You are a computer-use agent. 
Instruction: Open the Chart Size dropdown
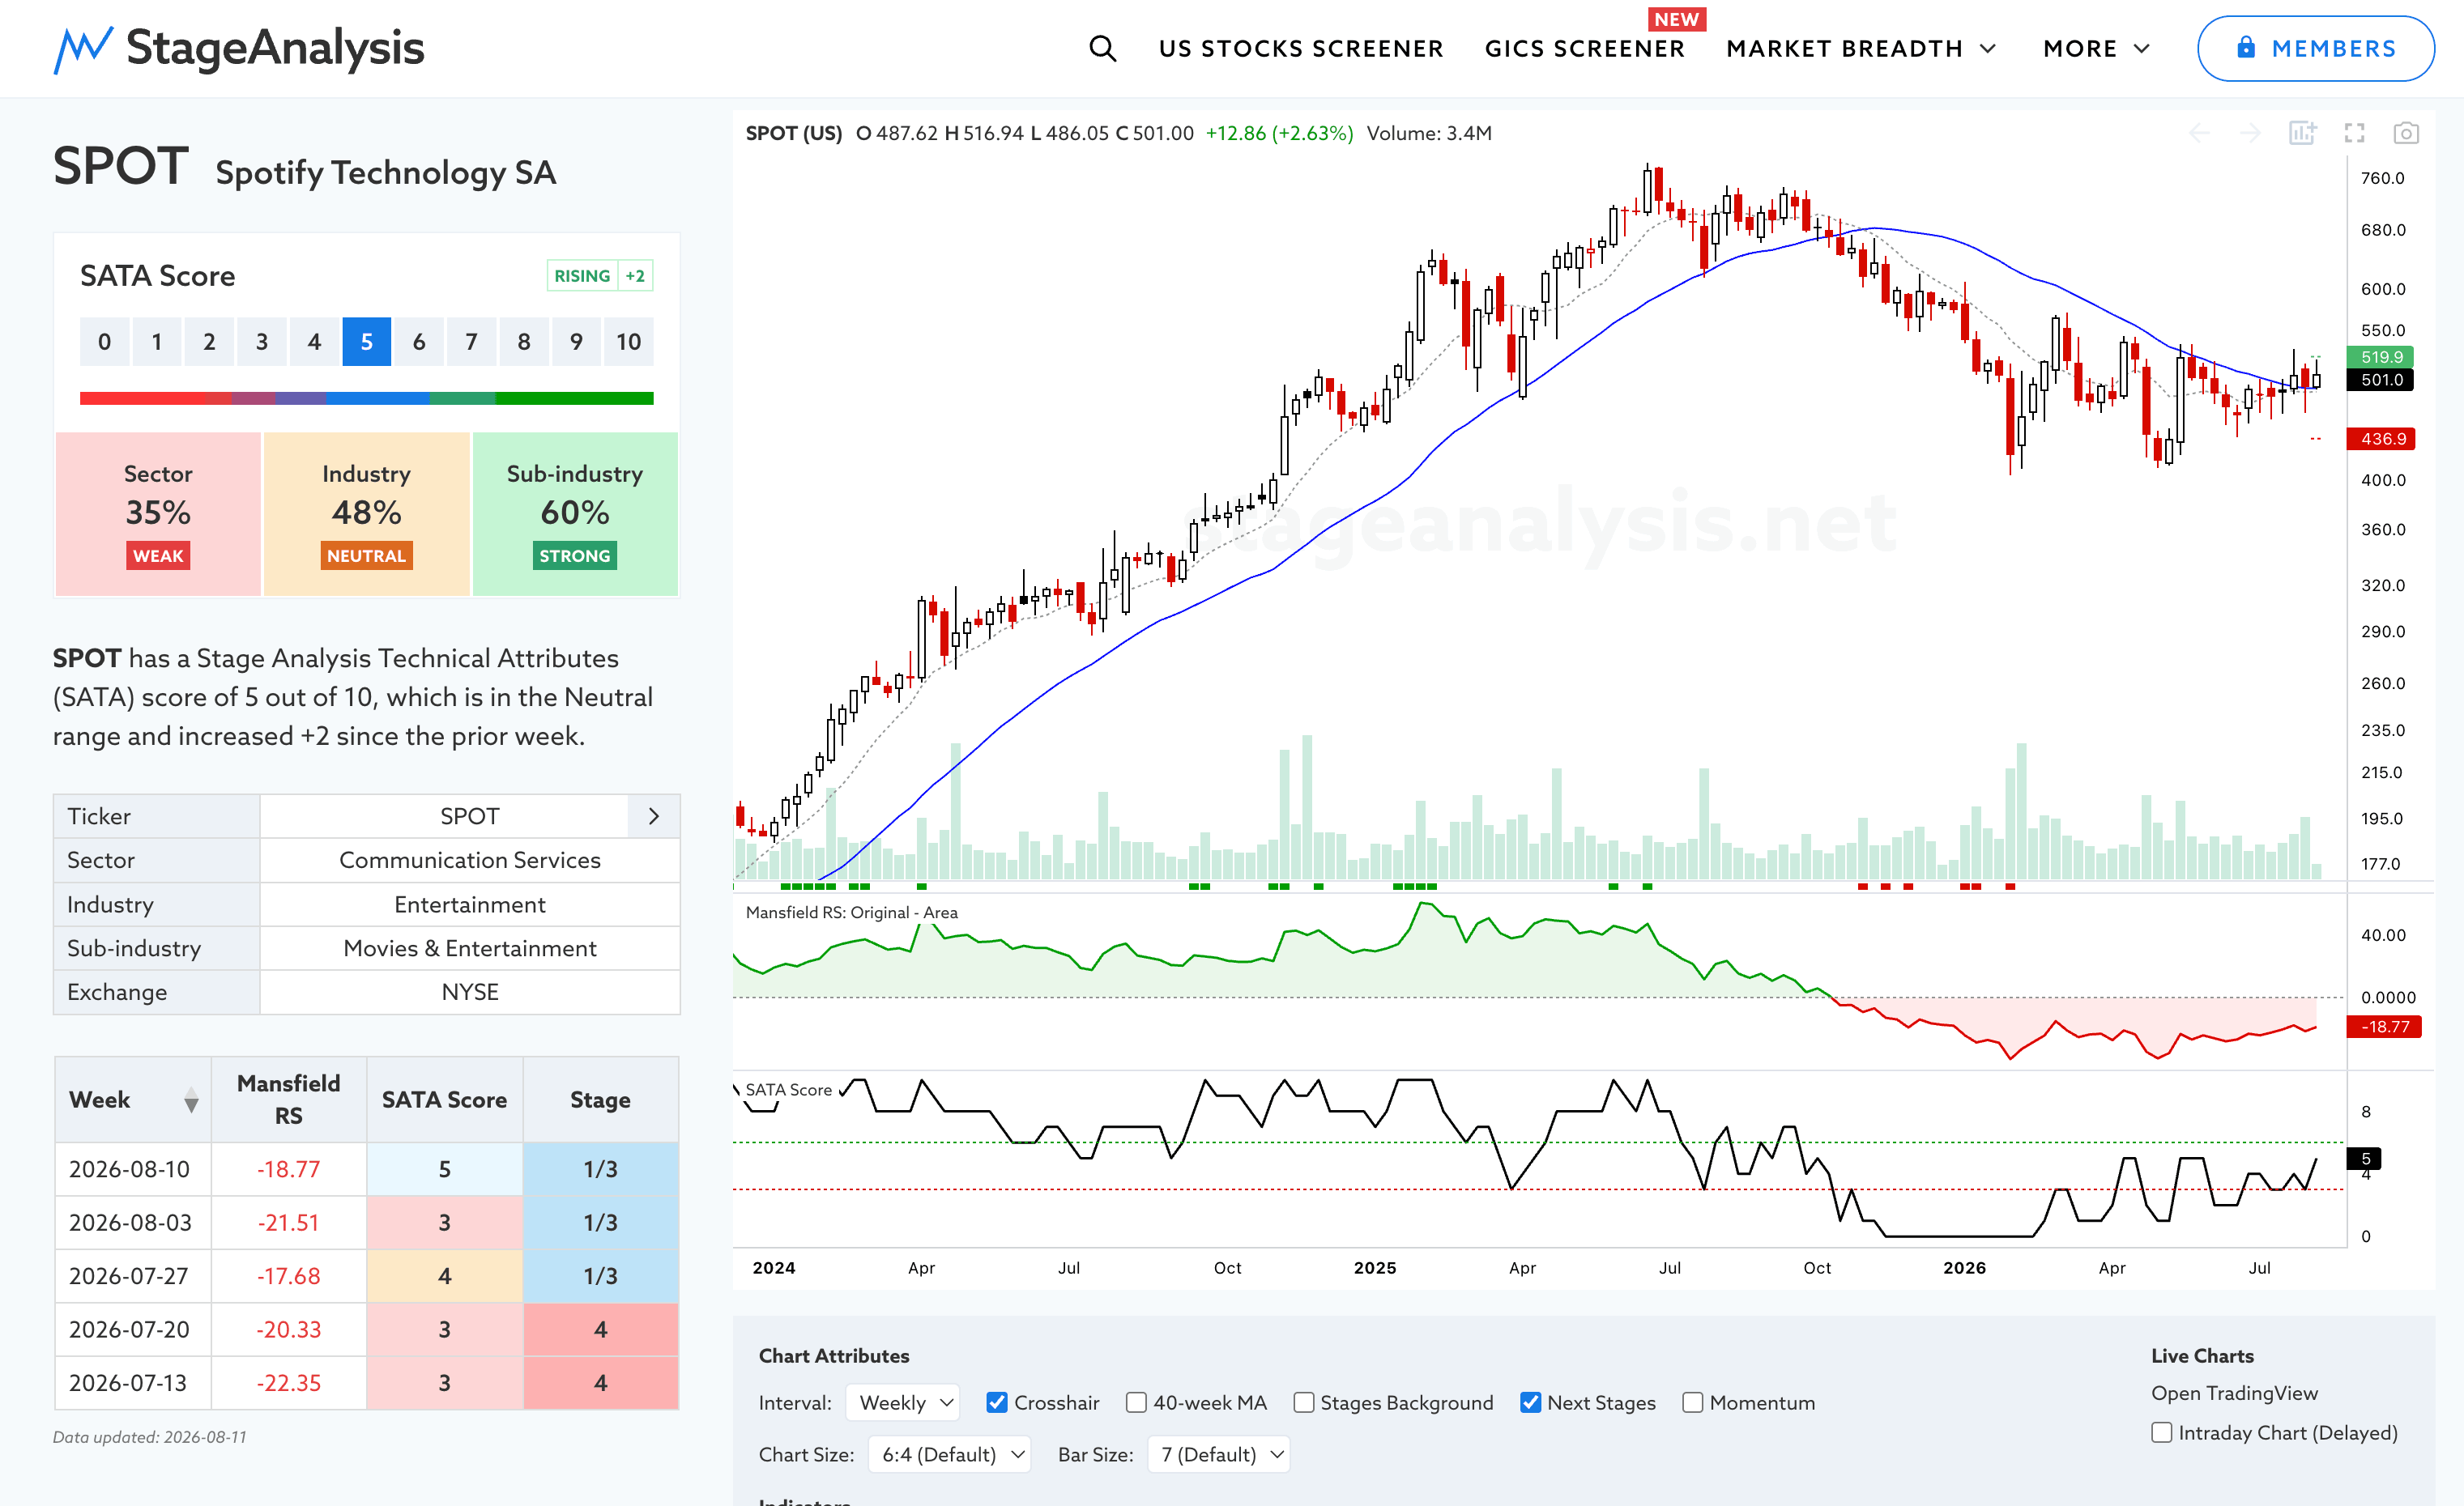pos(949,1454)
